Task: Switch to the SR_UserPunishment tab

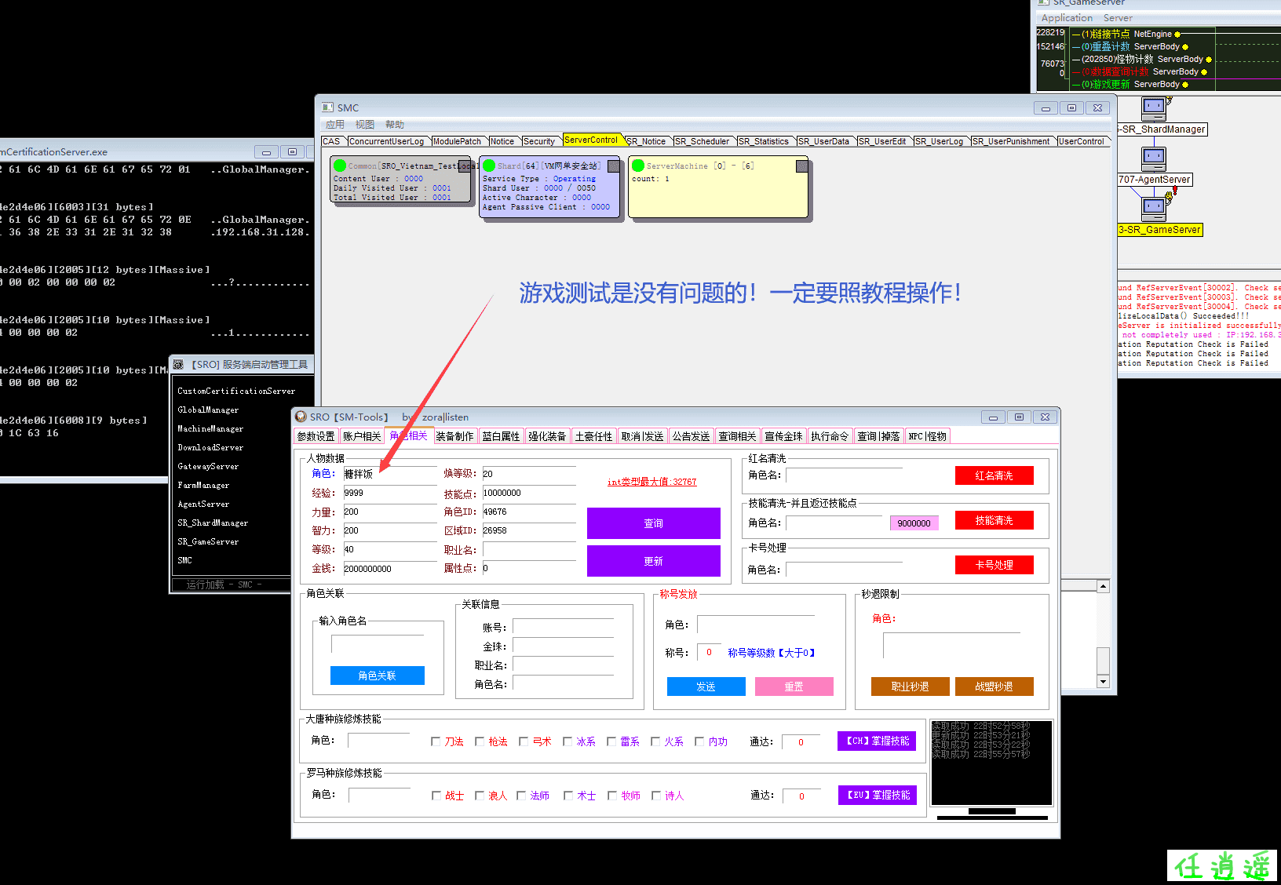Action: tap(1011, 141)
